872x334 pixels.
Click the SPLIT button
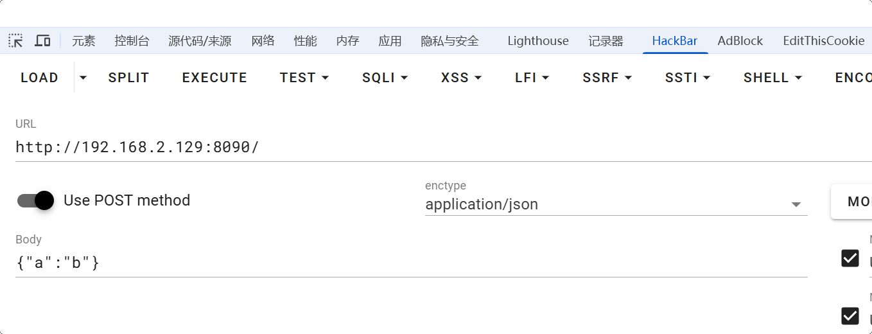(128, 78)
